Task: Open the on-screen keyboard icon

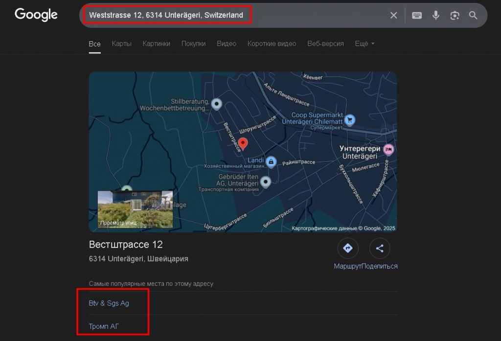Action: tap(417, 15)
